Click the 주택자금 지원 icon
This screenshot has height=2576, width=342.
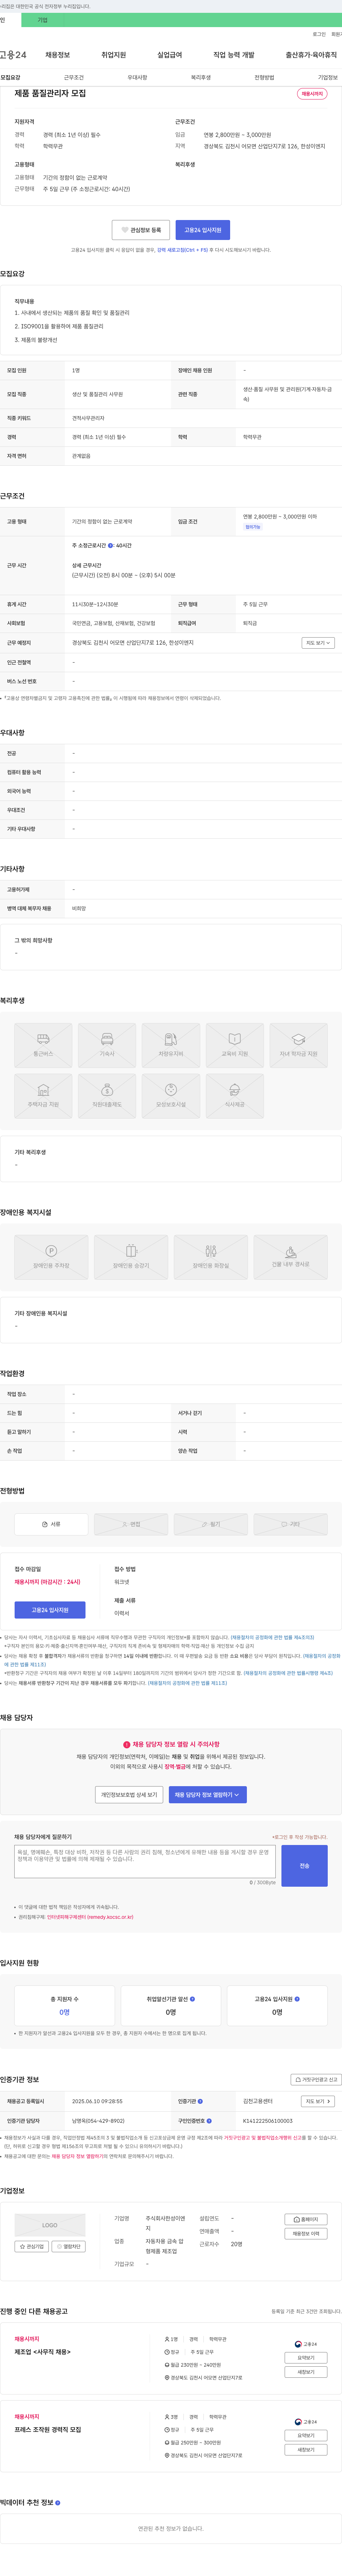pos(43,1096)
